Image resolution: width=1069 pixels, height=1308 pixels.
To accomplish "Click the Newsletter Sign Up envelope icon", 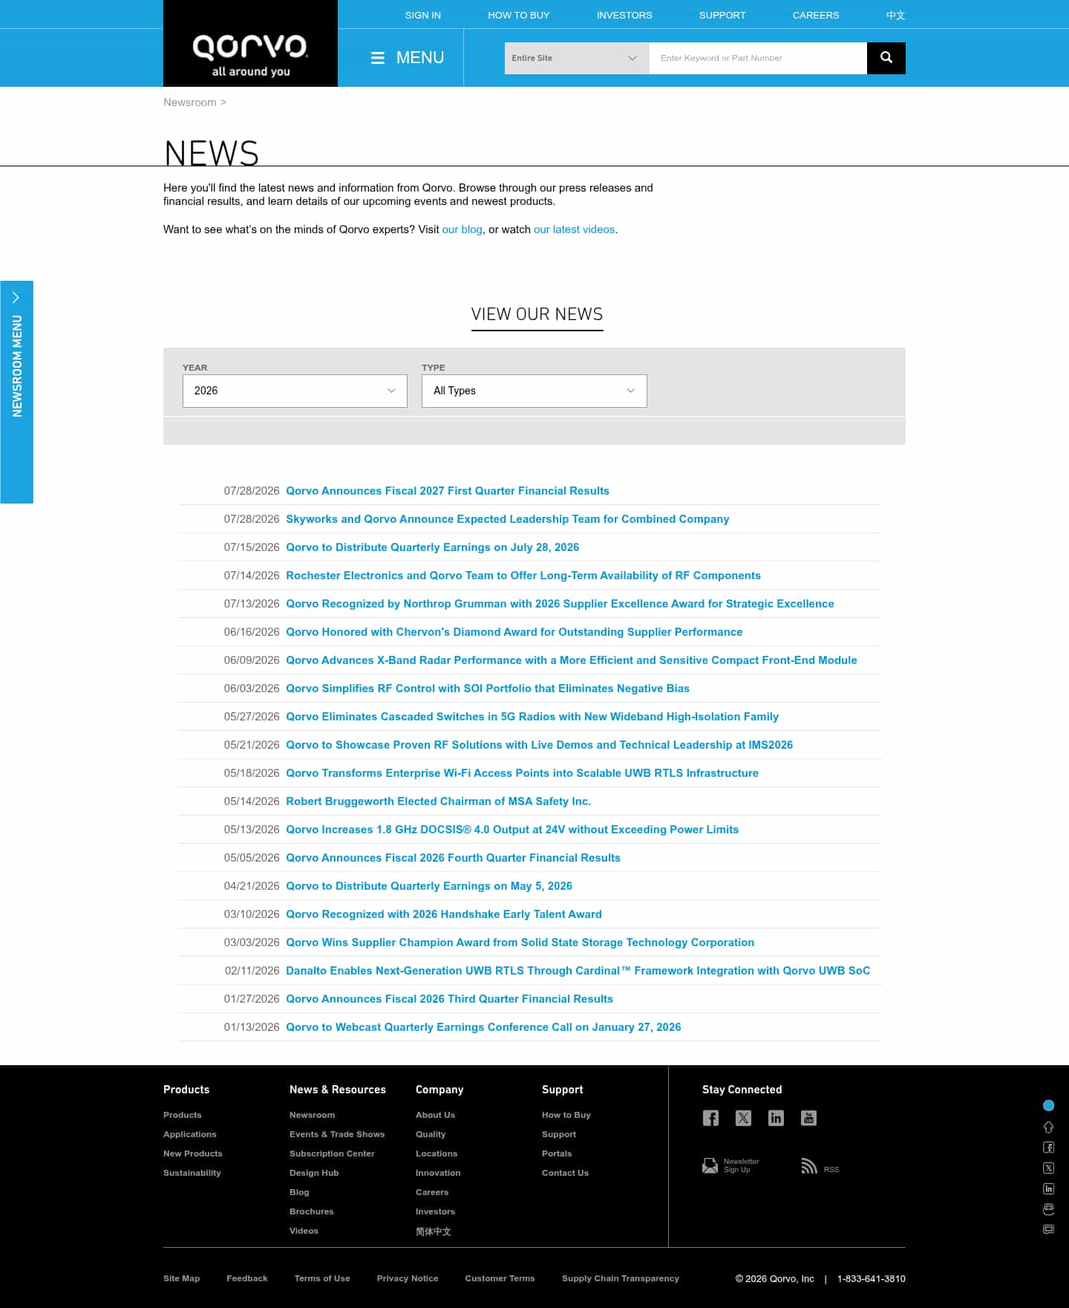I will point(710,1165).
